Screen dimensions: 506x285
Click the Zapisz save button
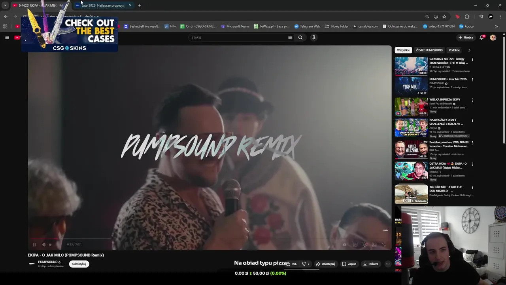[349, 264]
